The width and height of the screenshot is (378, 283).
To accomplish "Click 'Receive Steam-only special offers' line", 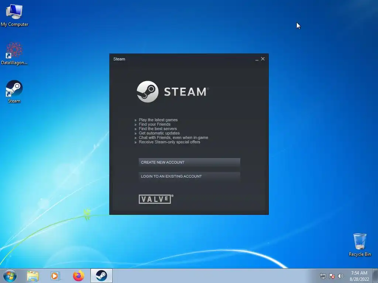I will click(x=169, y=142).
